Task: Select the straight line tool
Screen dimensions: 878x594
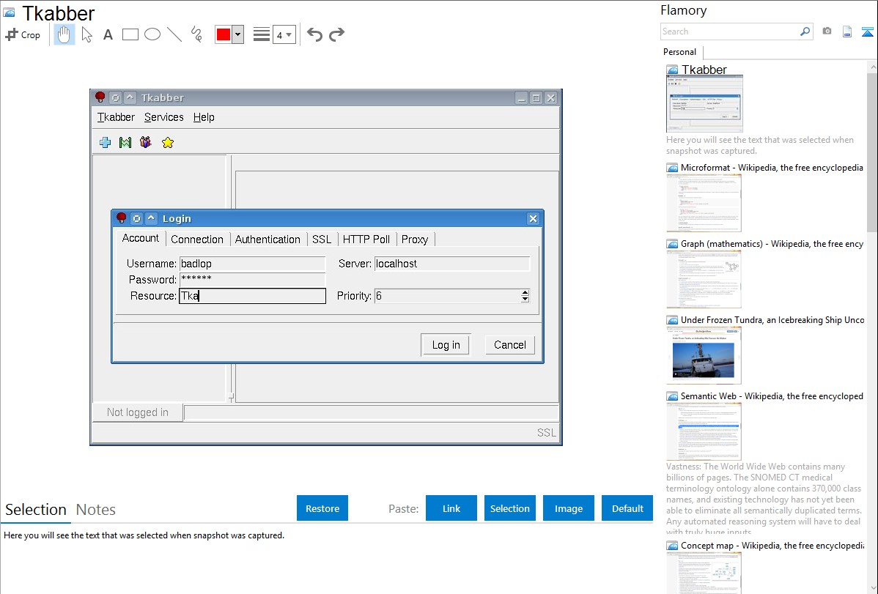Action: click(174, 34)
